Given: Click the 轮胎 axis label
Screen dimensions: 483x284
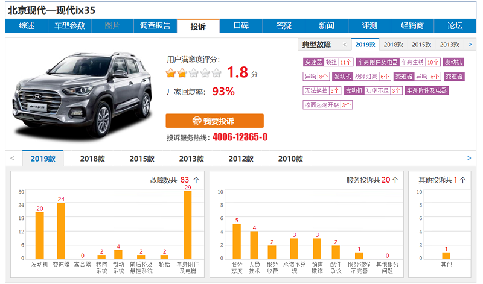Looking at the screenshot, I should [x=164, y=264].
